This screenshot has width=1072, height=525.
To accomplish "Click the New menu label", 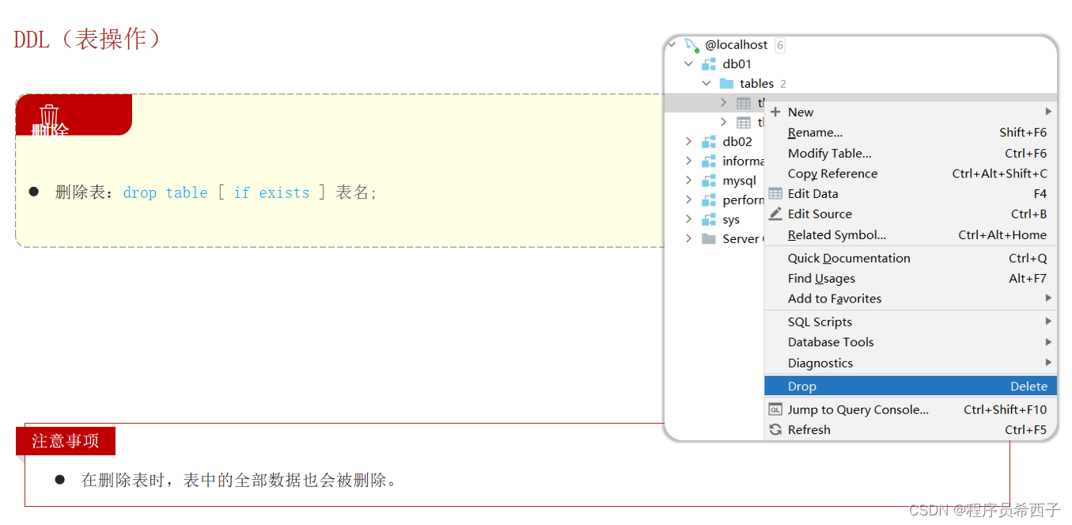I will coord(801,112).
